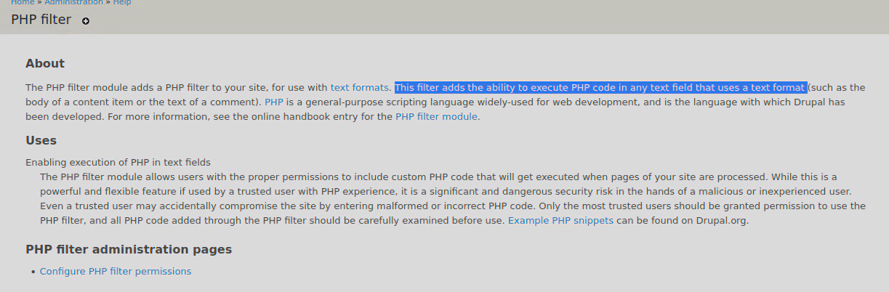Click the 'About' section heading
This screenshot has height=292, width=889.
(45, 63)
